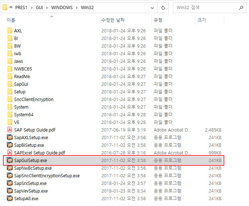Click the SAPExcel Setup Guide.pdf icon

point(10,153)
